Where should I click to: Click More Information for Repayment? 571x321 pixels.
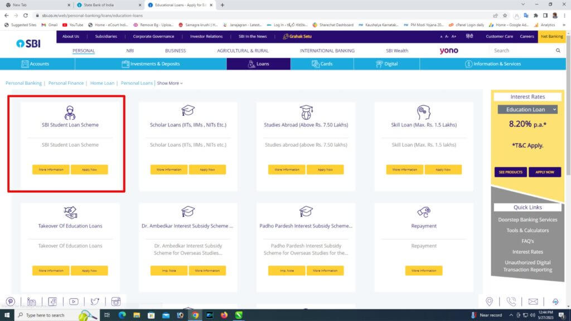(x=424, y=271)
